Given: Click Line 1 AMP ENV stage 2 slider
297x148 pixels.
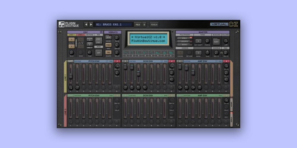Looking at the screenshot, I should 187,68.
